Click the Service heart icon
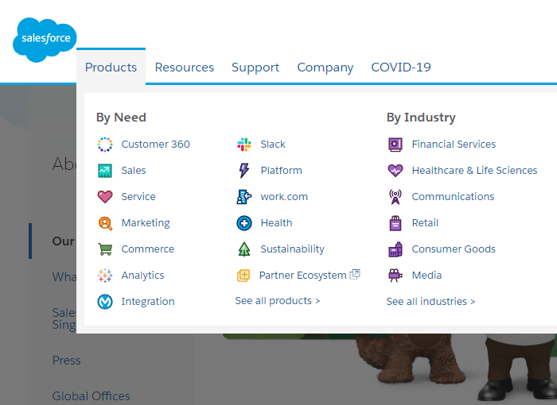 105,197
